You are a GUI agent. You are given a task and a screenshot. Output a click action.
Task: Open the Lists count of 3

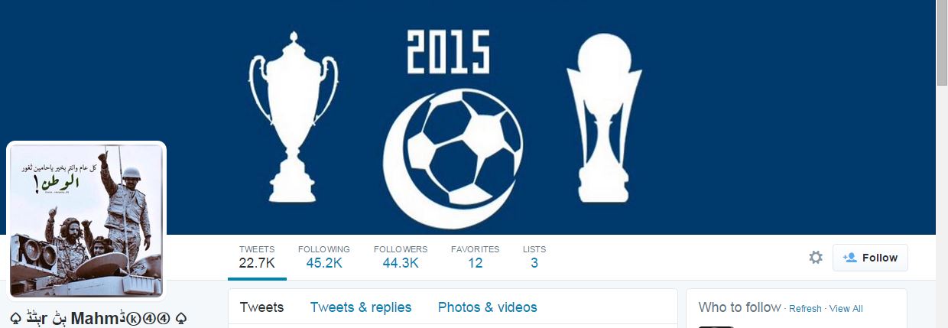click(534, 258)
